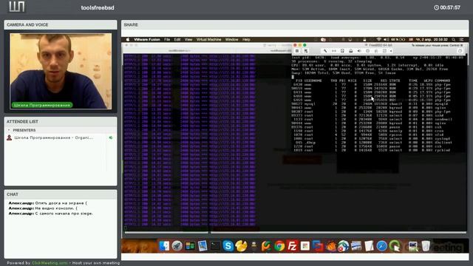Open Notification Center icon in menu bar

pos(461,39)
